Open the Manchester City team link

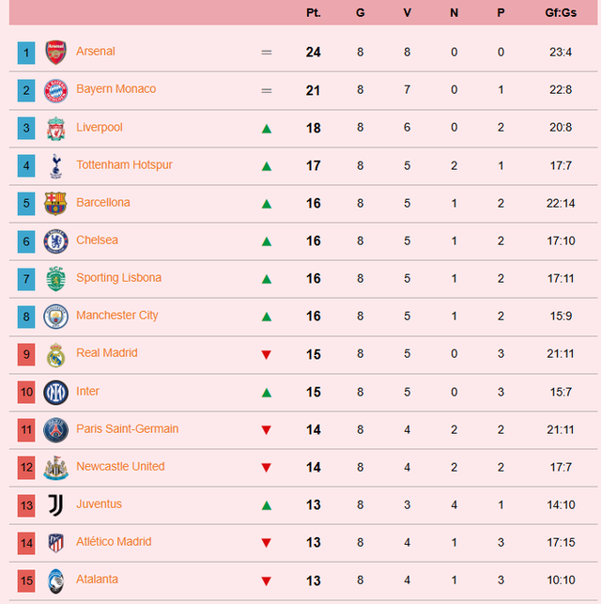[x=116, y=316]
